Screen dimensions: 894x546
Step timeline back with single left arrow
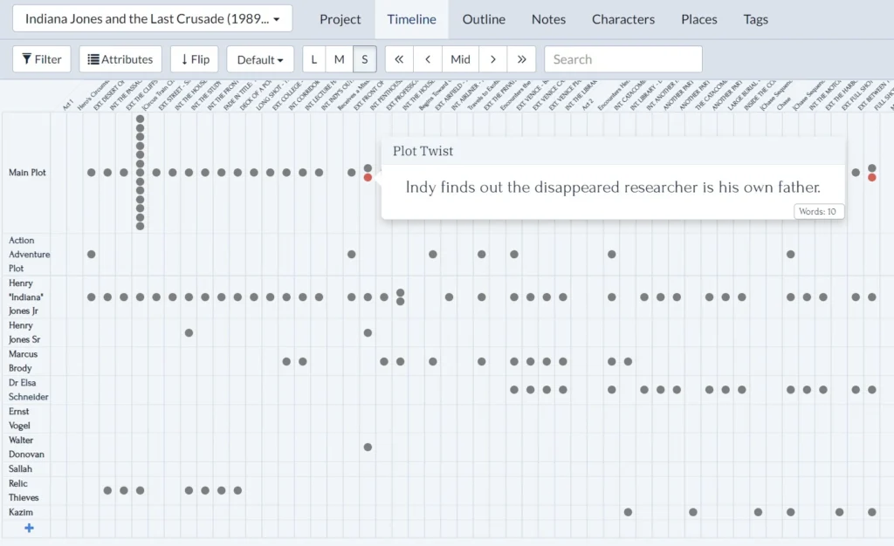428,59
